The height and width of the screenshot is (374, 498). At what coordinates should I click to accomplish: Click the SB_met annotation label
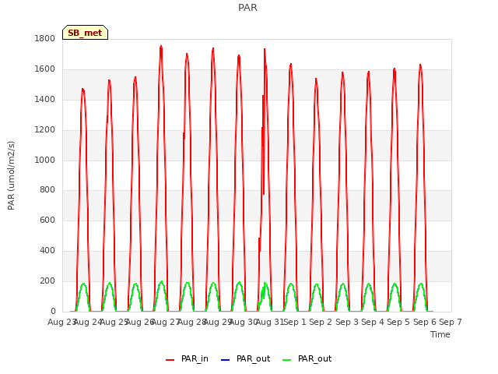tap(85, 33)
